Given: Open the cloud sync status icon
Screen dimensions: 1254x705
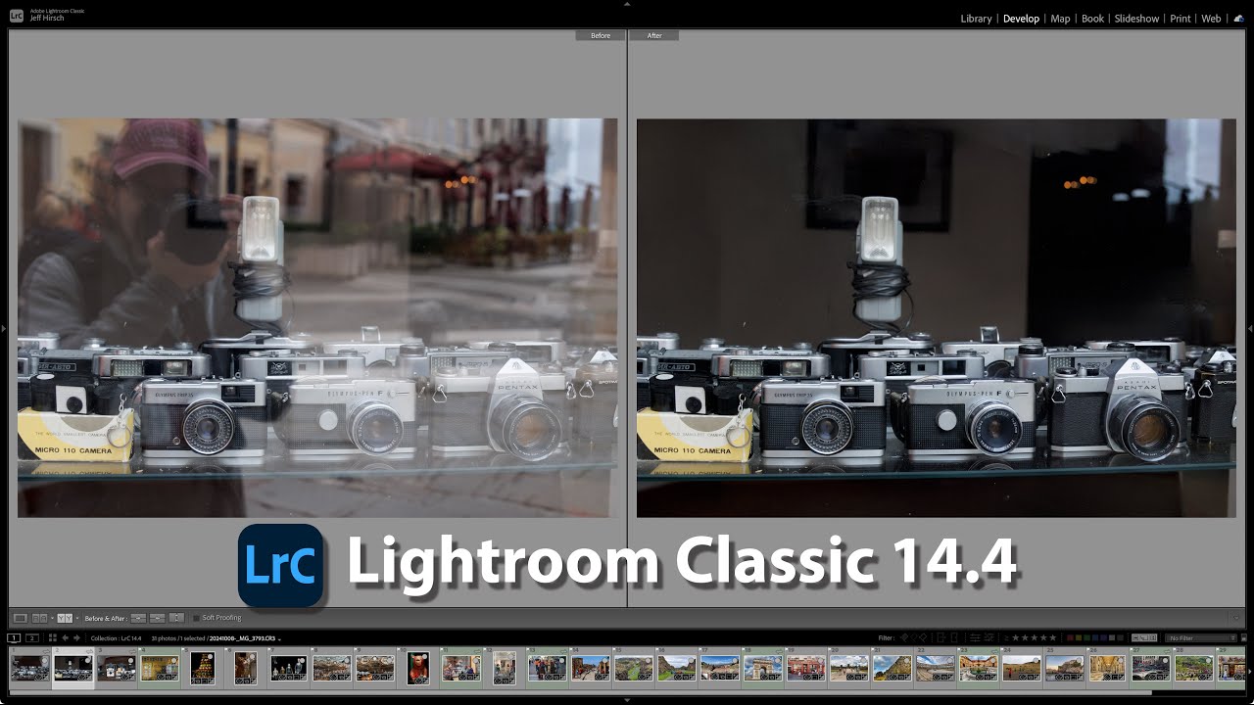Looking at the screenshot, I should click(1238, 19).
